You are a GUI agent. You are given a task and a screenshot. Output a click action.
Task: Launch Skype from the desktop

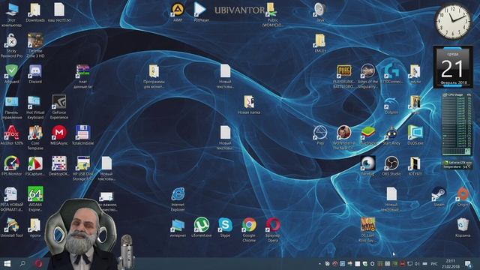[x=225, y=227]
